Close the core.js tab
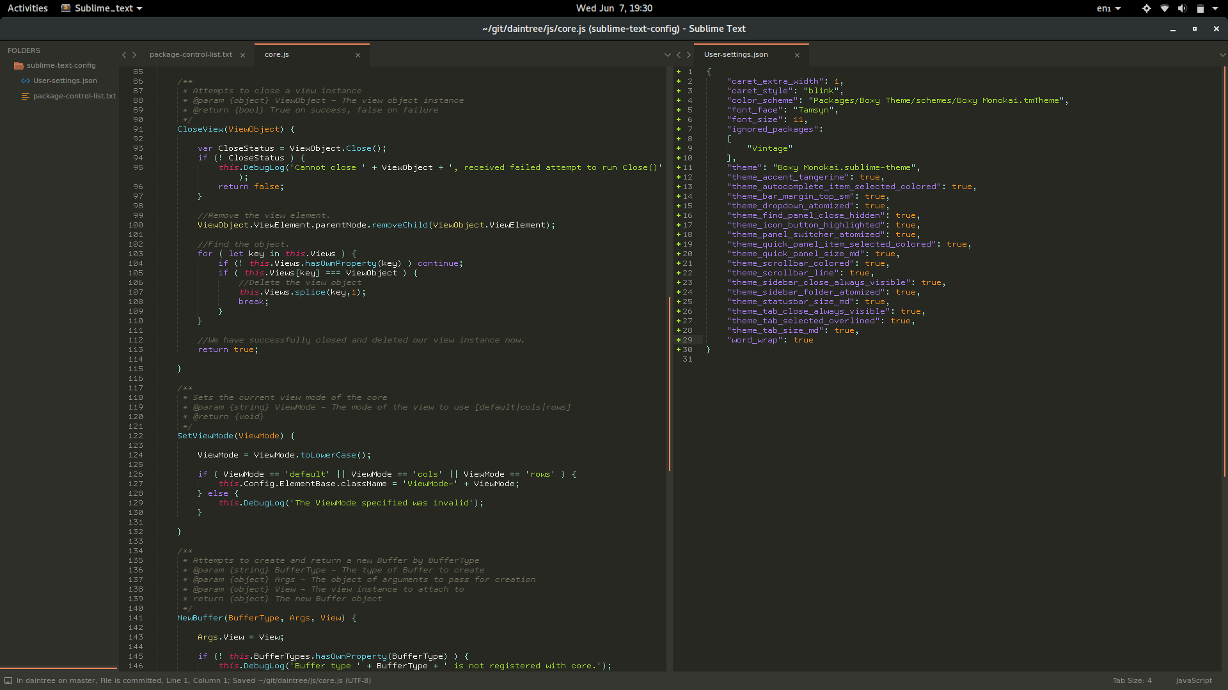The image size is (1228, 690). 358,56
